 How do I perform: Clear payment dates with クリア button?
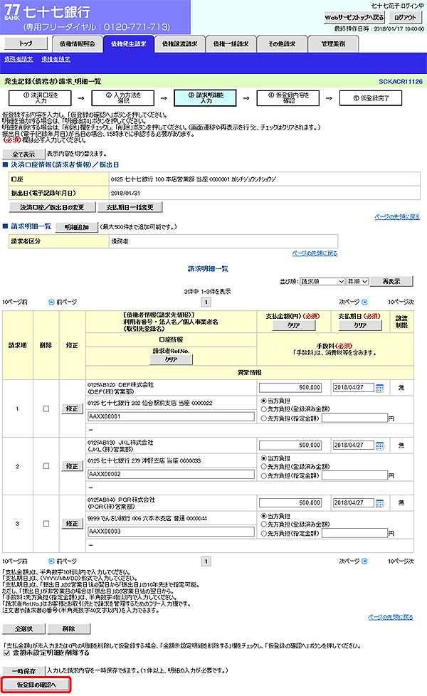(x=360, y=325)
